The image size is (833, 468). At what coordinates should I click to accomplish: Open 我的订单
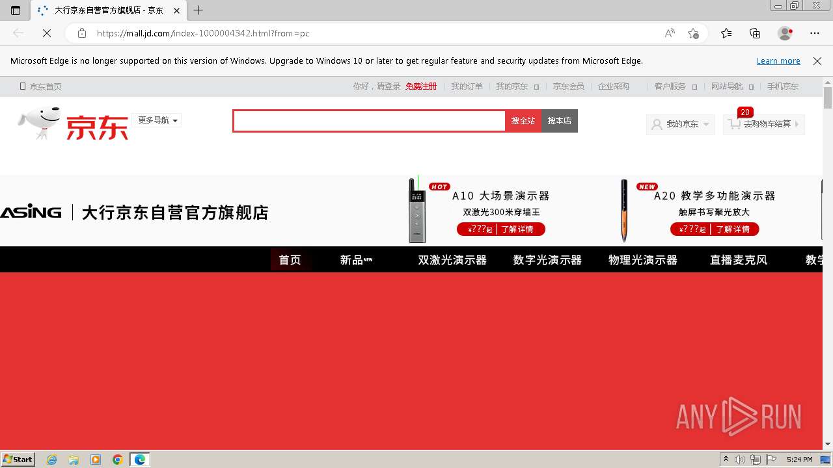pos(467,86)
